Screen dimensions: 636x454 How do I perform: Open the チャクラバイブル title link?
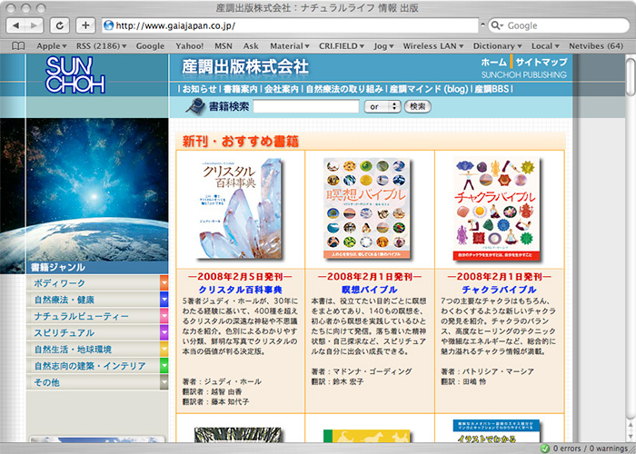500,290
